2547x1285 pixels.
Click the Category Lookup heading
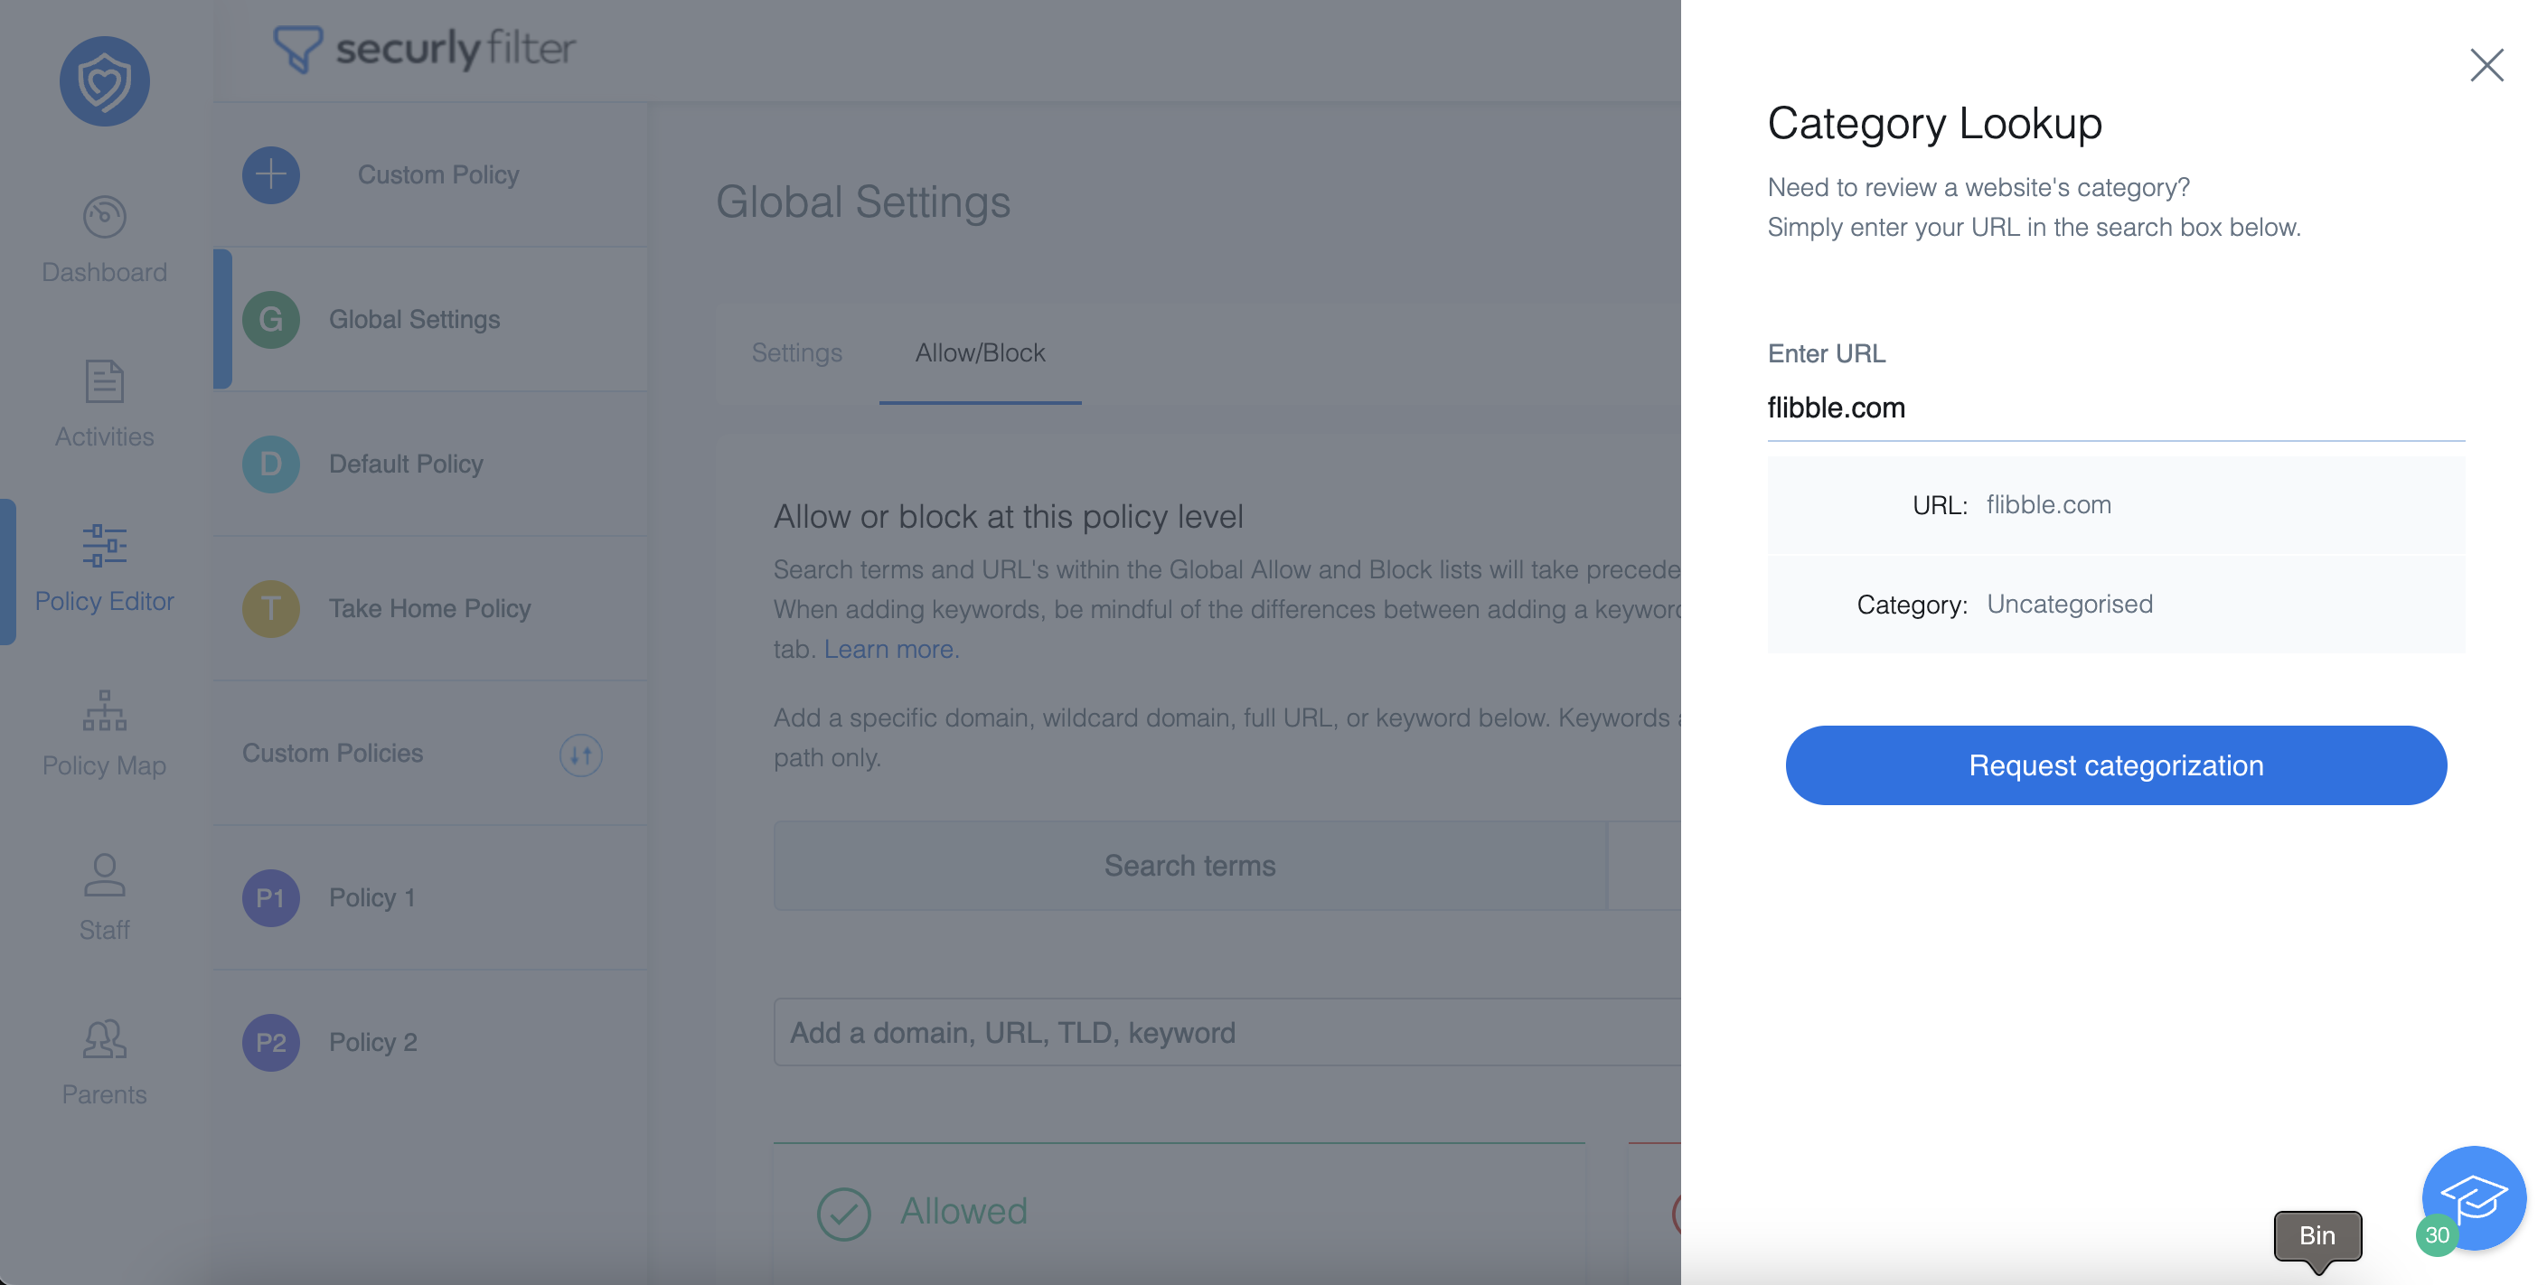[x=1934, y=124]
